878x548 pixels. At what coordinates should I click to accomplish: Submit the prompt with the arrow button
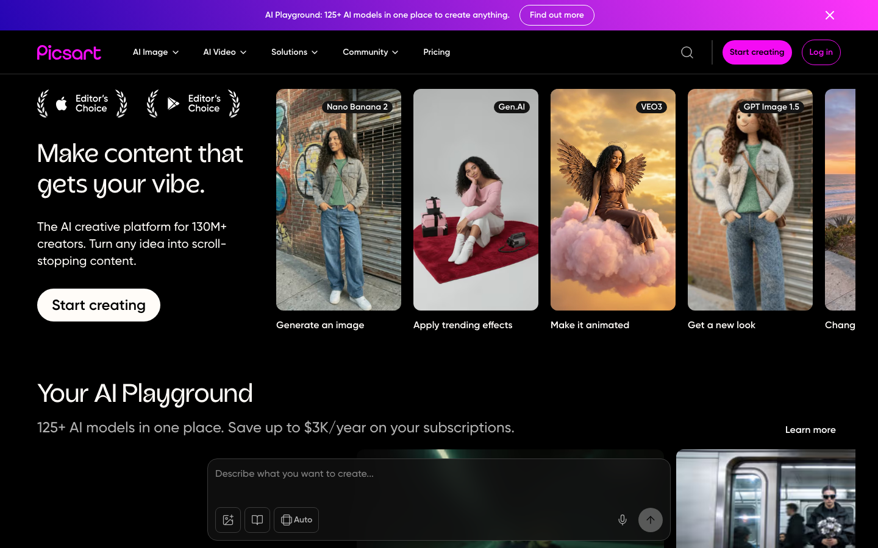coord(651,520)
